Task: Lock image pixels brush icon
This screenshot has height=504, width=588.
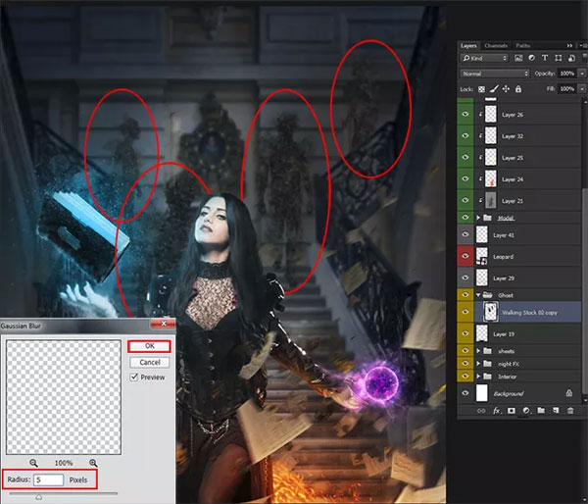Action: (x=494, y=89)
